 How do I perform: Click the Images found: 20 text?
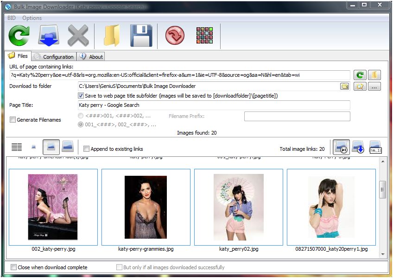click(197, 133)
